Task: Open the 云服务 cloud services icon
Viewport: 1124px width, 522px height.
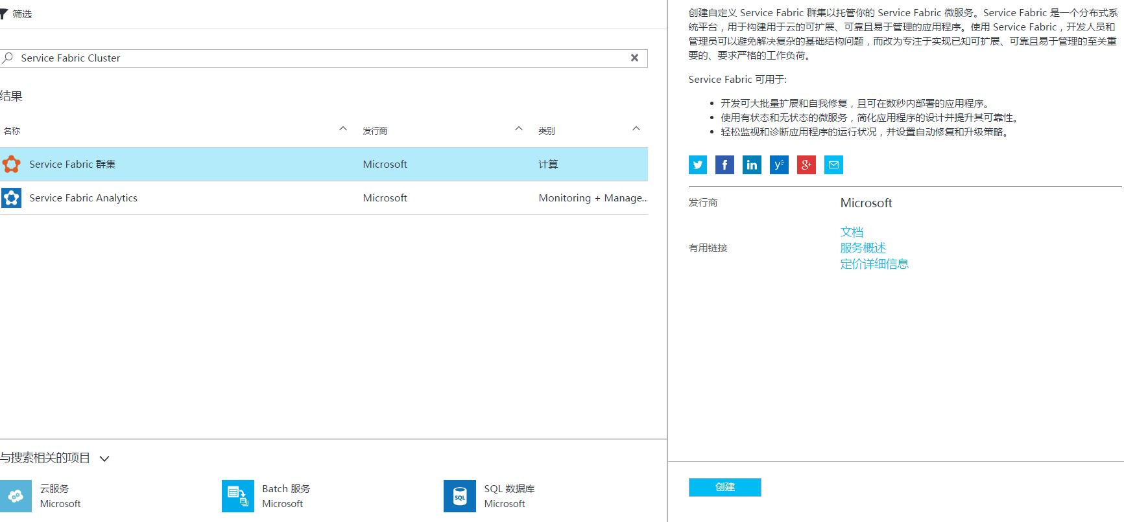Action: 16,496
